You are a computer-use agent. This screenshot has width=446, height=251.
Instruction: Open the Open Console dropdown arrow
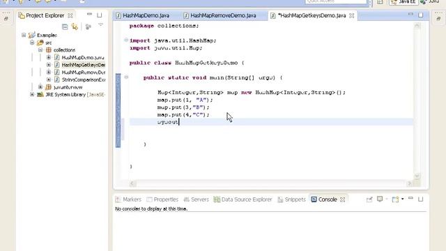[x=403, y=199]
